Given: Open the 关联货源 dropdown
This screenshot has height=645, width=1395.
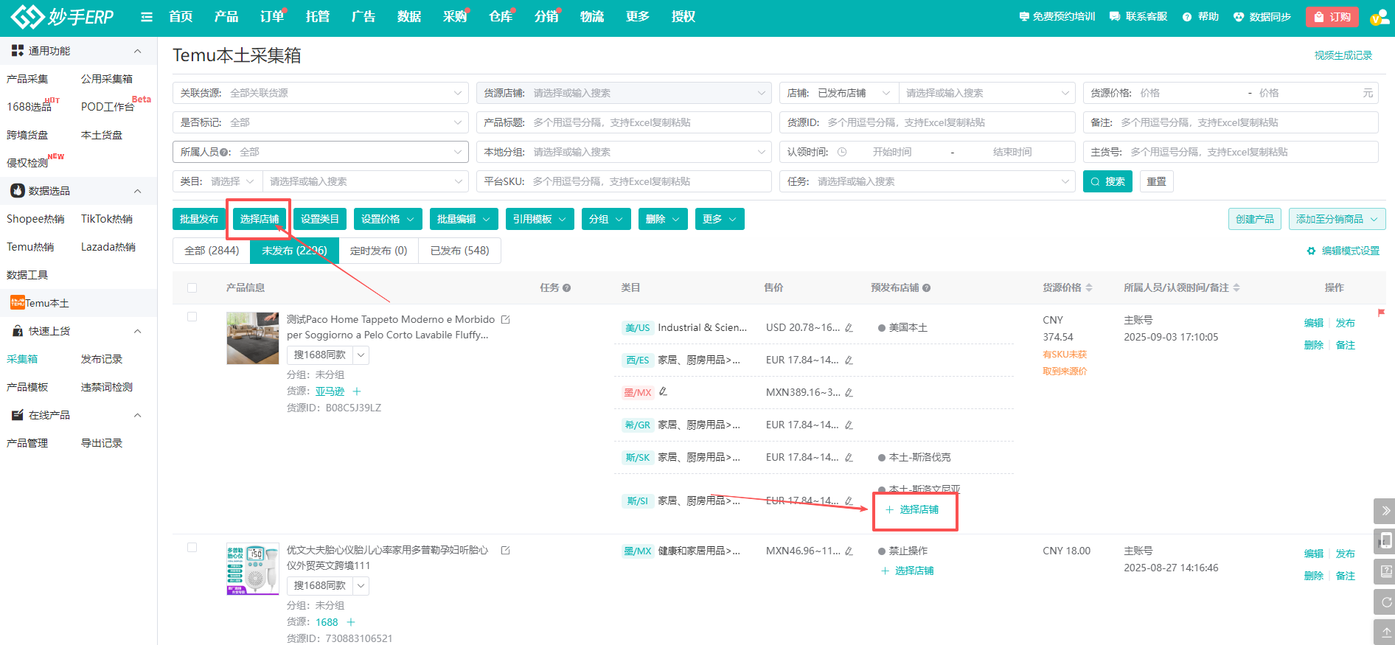Looking at the screenshot, I should [x=321, y=93].
